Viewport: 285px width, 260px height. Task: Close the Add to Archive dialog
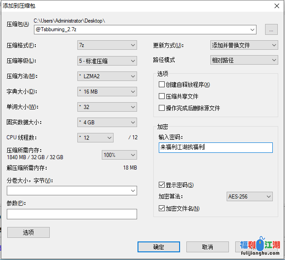(276, 6)
